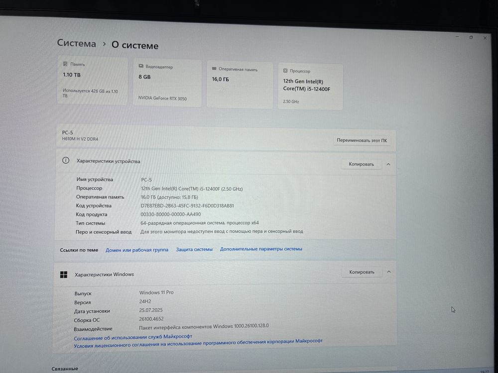Select the 16,0 ГБ (доступно: 15,8 ГБ) value
Screen dimensions: 498x373
pyautogui.click(x=169, y=197)
